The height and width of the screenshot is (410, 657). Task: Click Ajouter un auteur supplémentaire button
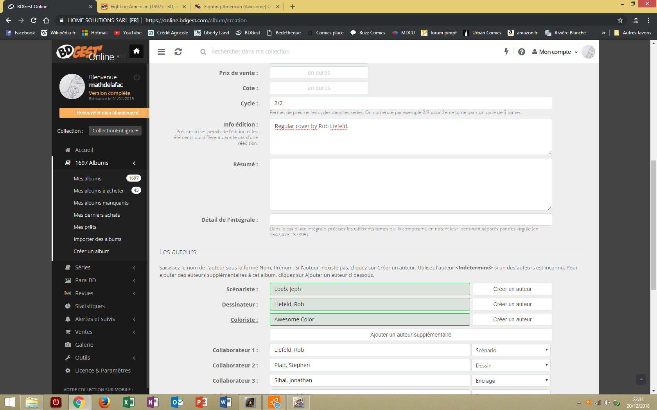(x=411, y=335)
